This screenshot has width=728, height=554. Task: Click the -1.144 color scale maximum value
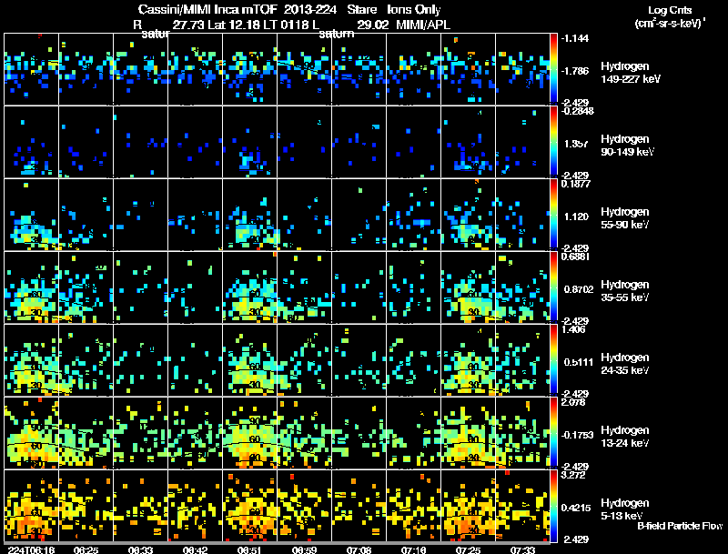pos(575,38)
